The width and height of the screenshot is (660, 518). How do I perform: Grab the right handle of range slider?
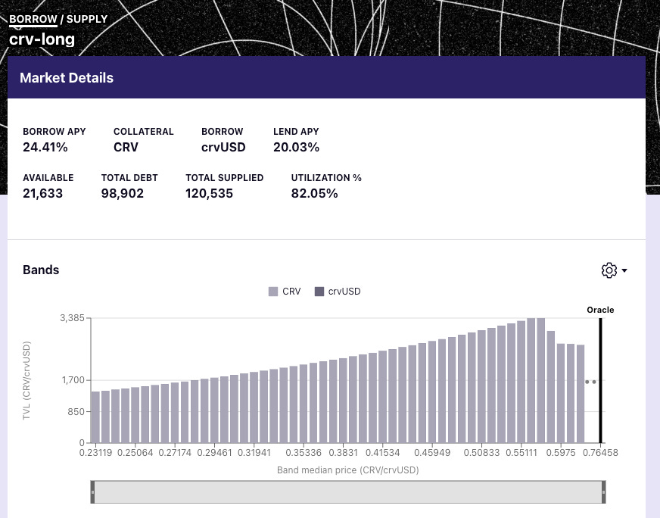point(603,492)
